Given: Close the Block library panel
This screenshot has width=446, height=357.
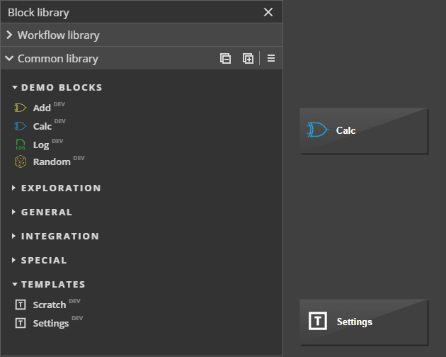Looking at the screenshot, I should click(268, 12).
